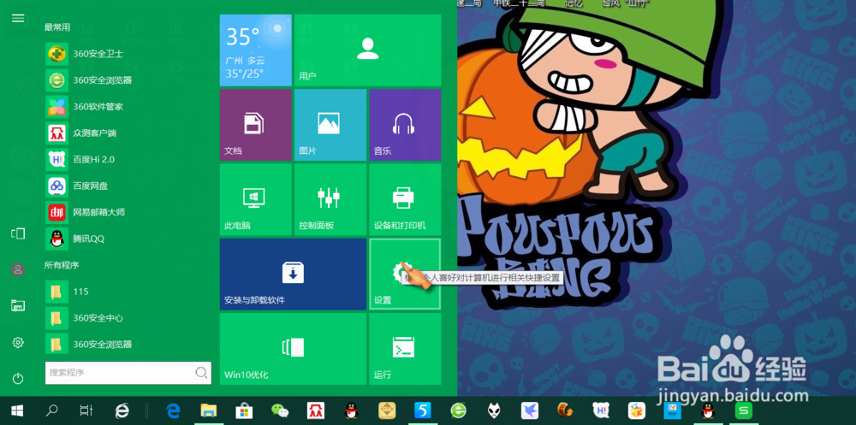Open the 设备和打印机 tile
This screenshot has width=856, height=425.
[x=405, y=200]
